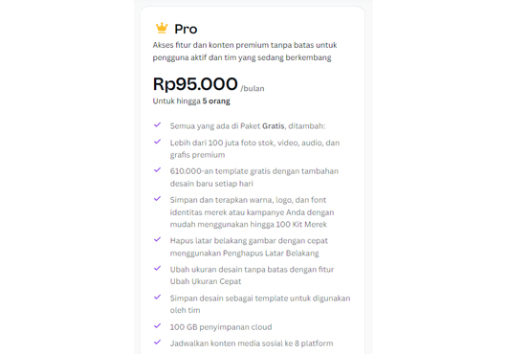Click the /bulan billing period label

coord(253,89)
